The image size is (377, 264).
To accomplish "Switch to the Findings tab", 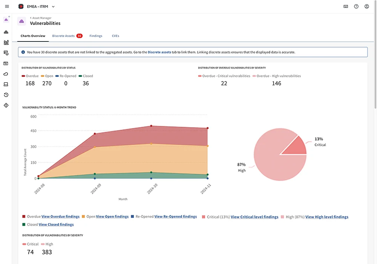I will (x=96, y=36).
